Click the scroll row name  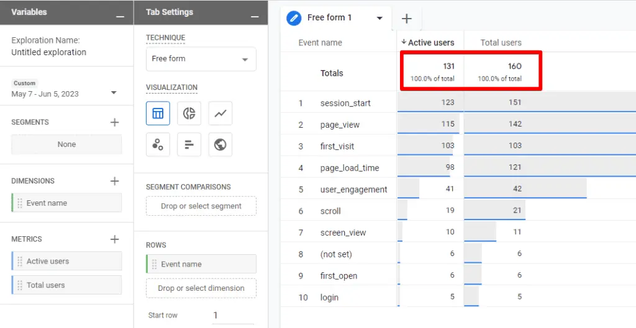point(330,211)
